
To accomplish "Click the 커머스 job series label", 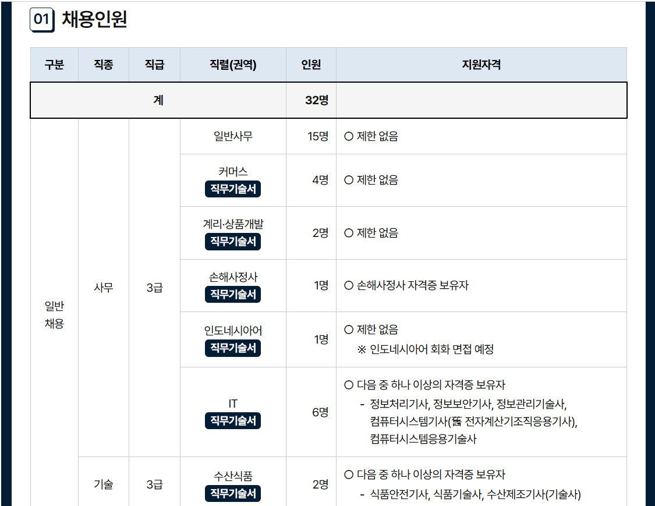I will click(233, 172).
